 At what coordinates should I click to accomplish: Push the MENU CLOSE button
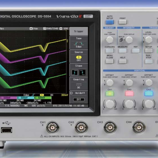click(x=110, y=61)
